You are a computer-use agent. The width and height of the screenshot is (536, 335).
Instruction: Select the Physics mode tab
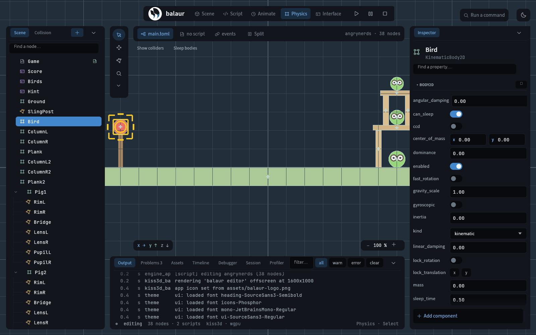[x=296, y=14]
